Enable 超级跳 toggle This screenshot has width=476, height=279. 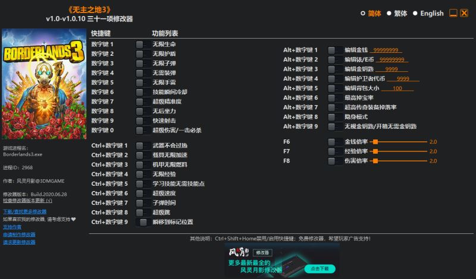coord(143,213)
